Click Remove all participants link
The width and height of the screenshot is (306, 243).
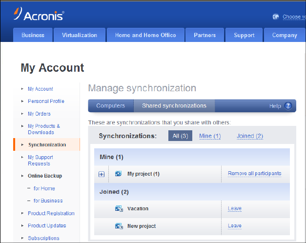(254, 173)
